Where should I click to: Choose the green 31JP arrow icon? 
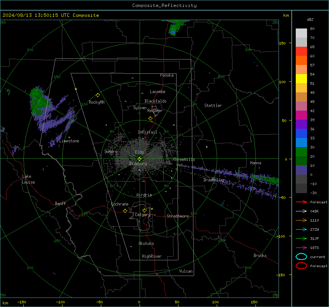(x=301, y=238)
